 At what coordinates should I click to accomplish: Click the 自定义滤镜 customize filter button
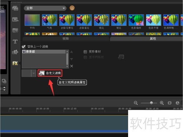click(x=50, y=73)
